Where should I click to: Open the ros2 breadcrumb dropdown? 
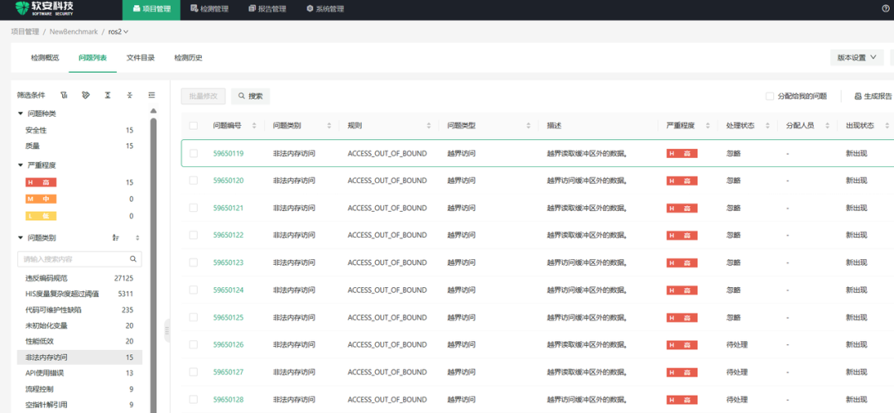(118, 32)
